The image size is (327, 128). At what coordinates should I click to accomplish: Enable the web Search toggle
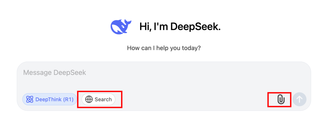pyautogui.click(x=98, y=99)
